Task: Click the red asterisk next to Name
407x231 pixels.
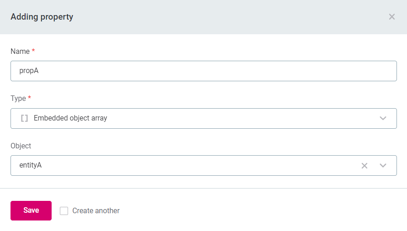Action: point(33,51)
